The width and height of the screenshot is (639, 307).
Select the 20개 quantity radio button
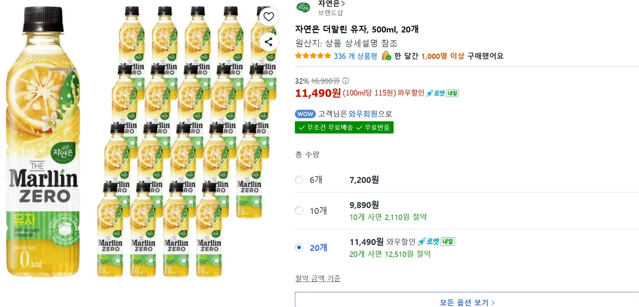[299, 247]
